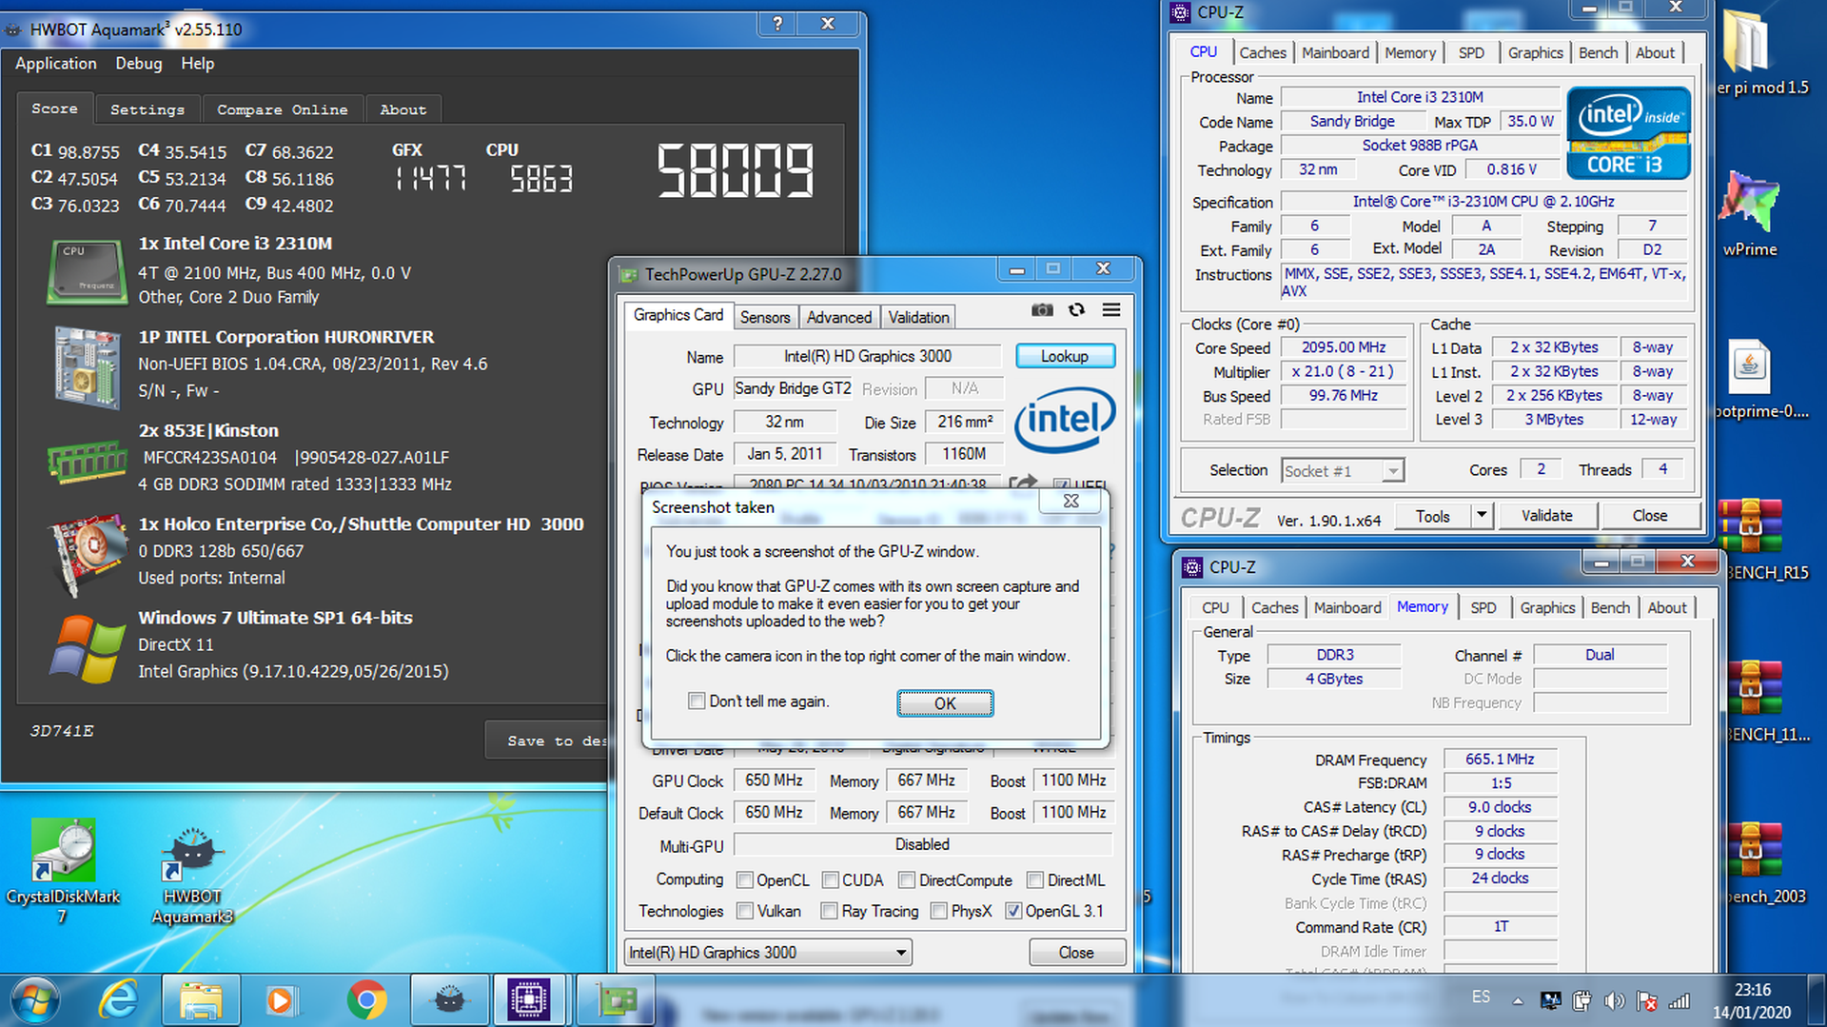The height and width of the screenshot is (1027, 1827).
Task: Click the RAM module icon in Aquamark
Action: point(87,461)
